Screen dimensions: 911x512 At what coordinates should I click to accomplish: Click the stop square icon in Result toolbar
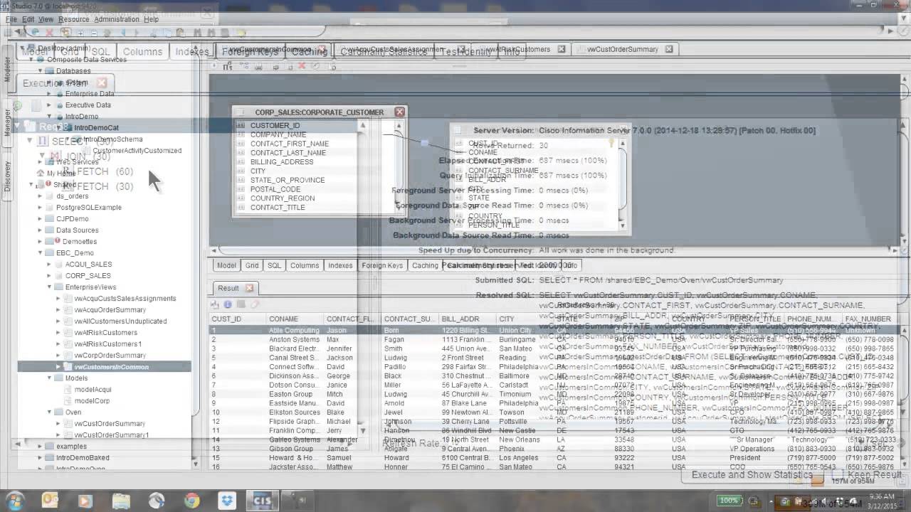(241, 304)
